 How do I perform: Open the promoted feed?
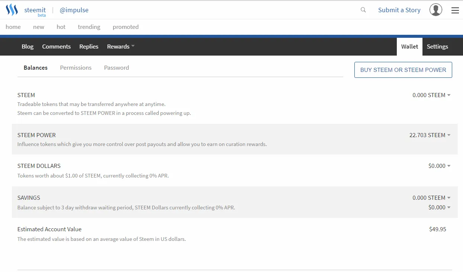pyautogui.click(x=126, y=27)
